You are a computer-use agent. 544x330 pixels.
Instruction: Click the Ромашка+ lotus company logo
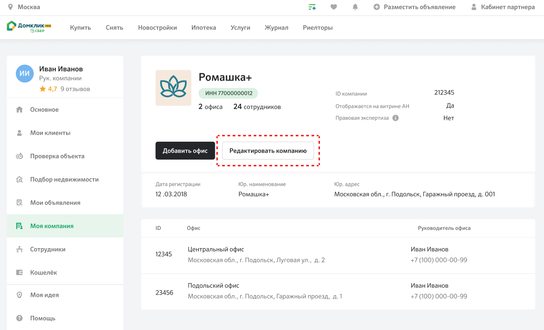(173, 88)
